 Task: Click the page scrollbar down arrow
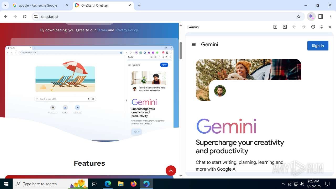[181, 176]
